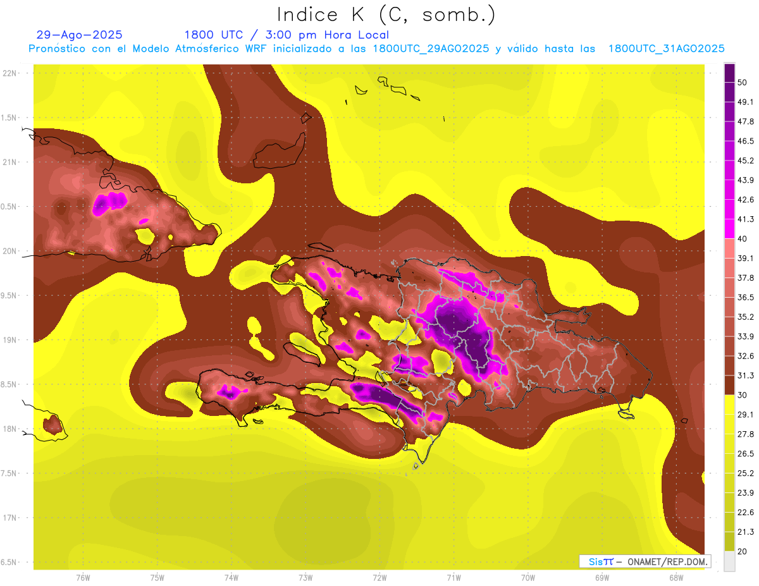The width and height of the screenshot is (759, 586).
Task: Click the "32.6" color scale value
Action: pos(745,356)
